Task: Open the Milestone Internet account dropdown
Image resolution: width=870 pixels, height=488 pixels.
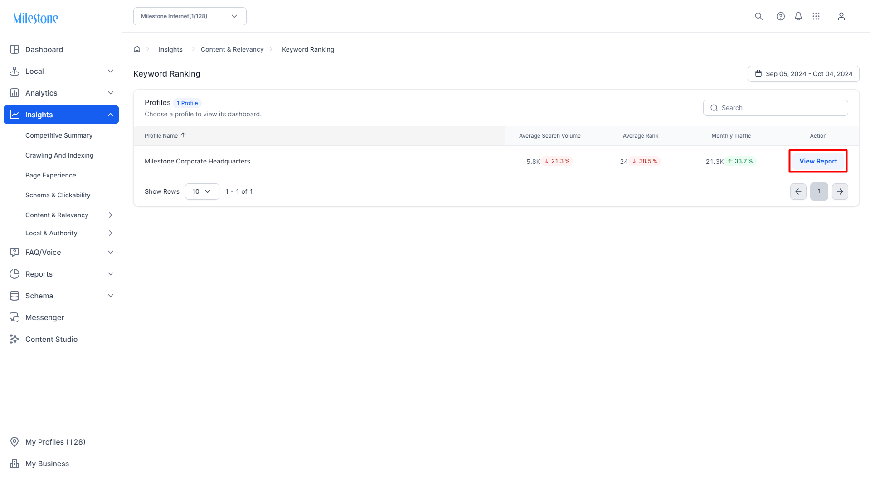Action: [190, 16]
